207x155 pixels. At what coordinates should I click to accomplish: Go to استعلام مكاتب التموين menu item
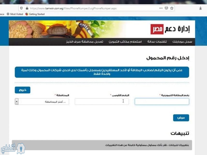(x=125, y=42)
